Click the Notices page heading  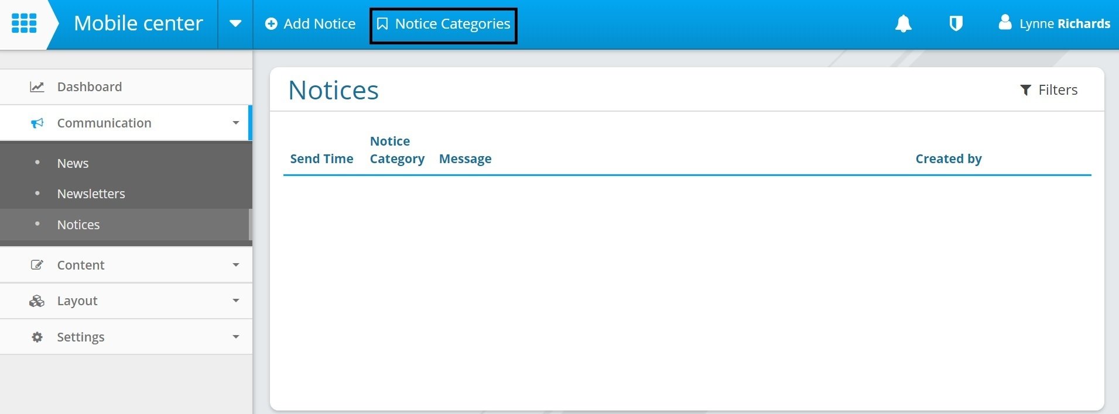pyautogui.click(x=333, y=90)
